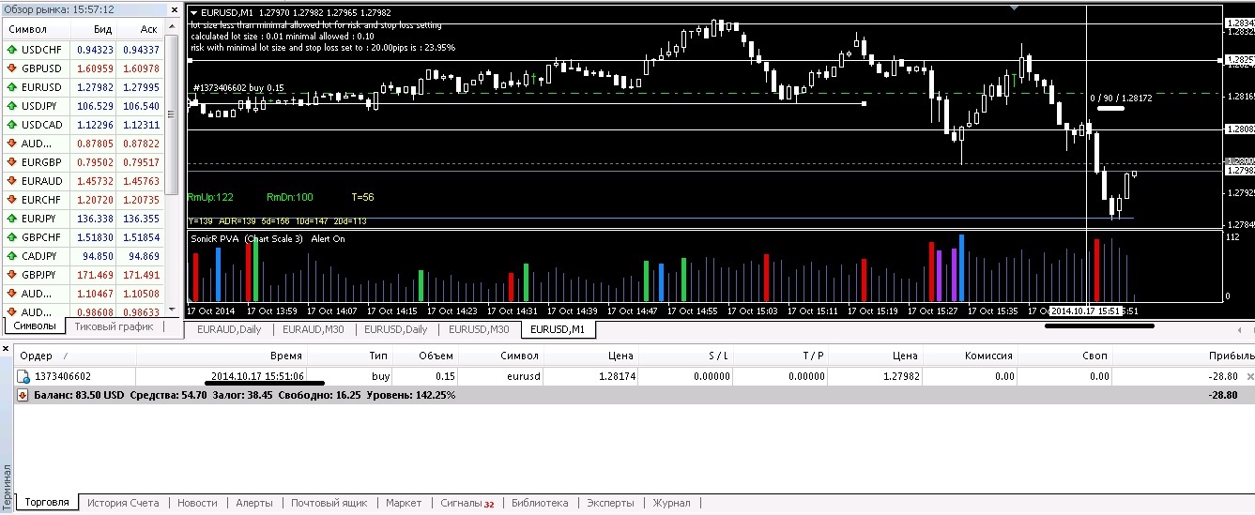Click the red arrow icon beside GBPJPY
This screenshot has width=1255, height=515.
click(11, 275)
